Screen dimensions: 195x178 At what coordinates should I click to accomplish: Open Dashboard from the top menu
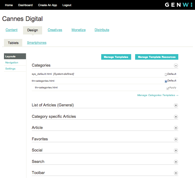click(25, 5)
